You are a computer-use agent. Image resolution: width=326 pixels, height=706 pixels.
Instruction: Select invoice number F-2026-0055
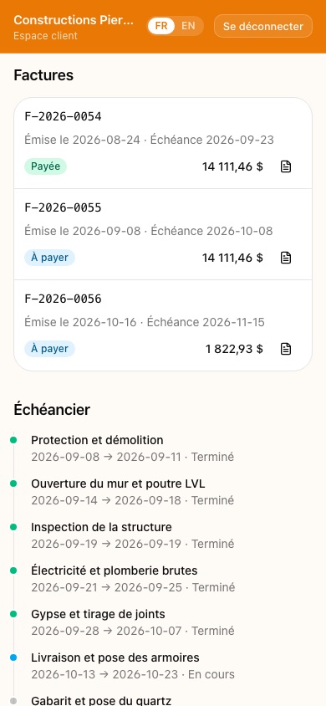pyautogui.click(x=63, y=208)
